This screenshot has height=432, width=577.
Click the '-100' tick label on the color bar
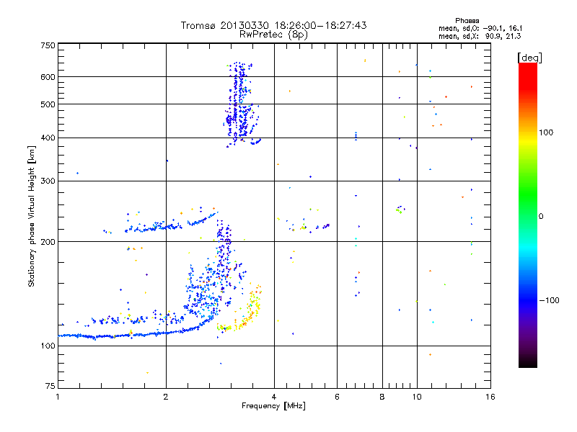click(549, 300)
